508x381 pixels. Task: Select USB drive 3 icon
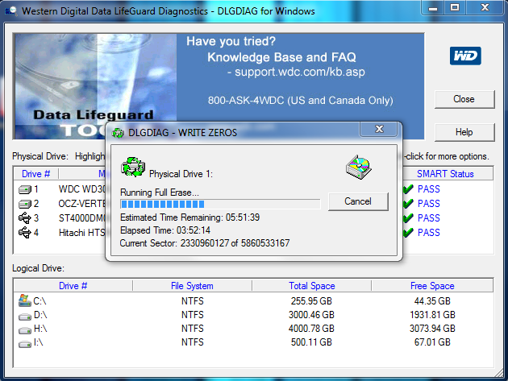[25, 217]
